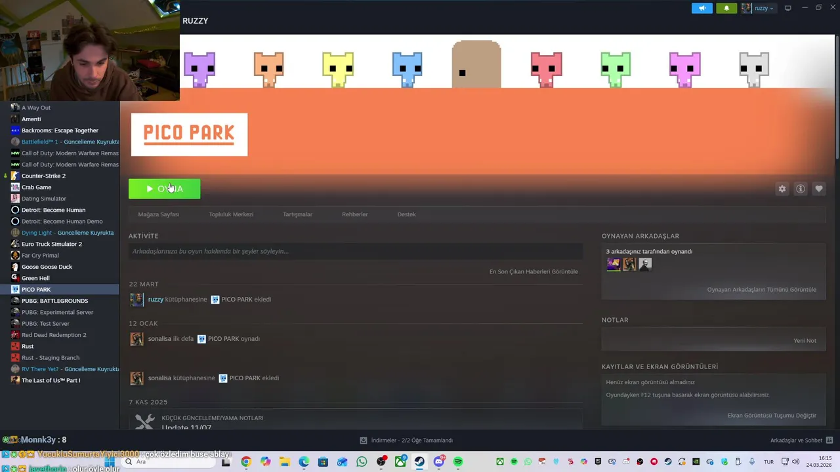Image resolution: width=840 pixels, height=472 pixels.
Task: Open Google Chrome from taskbar
Action: pyautogui.click(x=245, y=462)
